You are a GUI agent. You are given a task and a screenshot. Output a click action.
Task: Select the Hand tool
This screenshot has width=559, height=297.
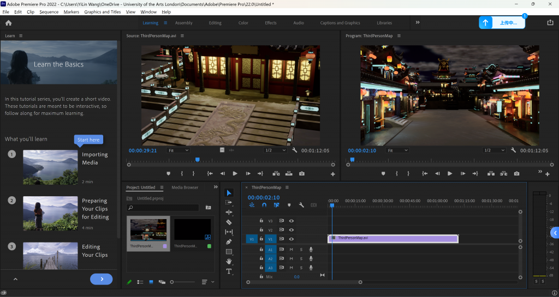[x=229, y=262]
